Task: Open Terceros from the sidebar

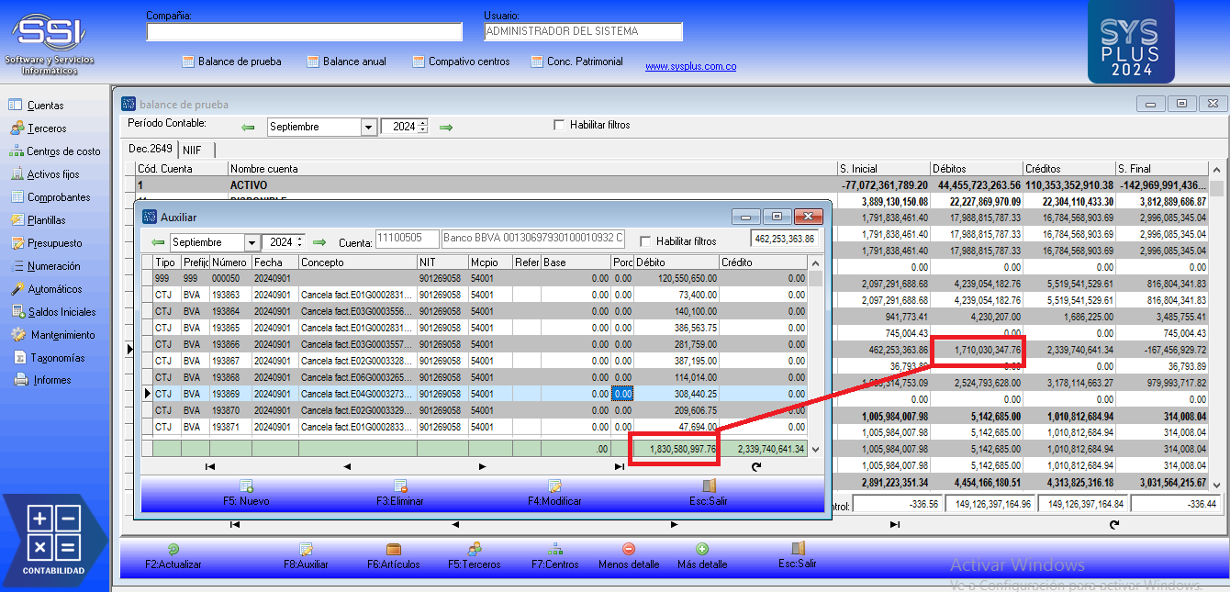Action: tap(47, 128)
